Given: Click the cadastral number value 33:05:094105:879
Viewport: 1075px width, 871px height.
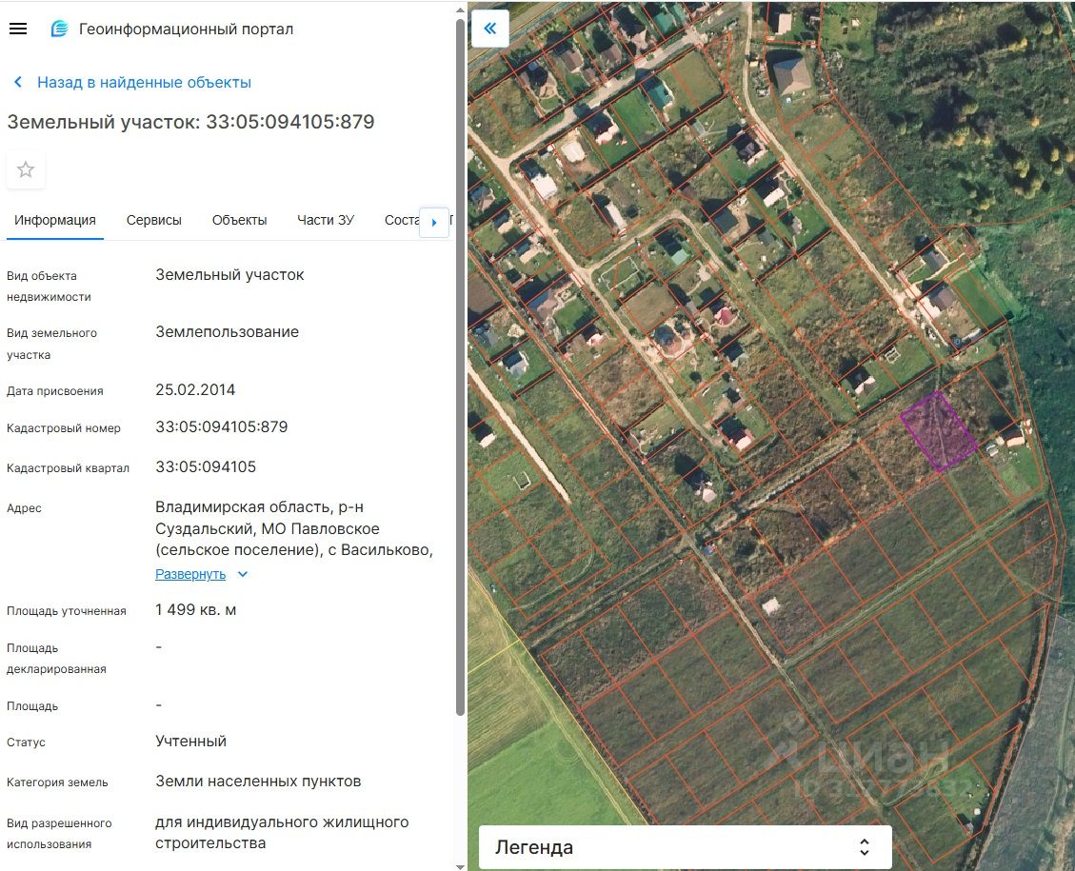Looking at the screenshot, I should 221,426.
